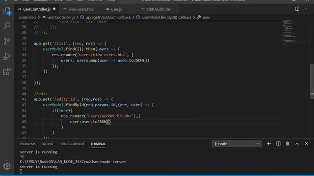Create a new terminal with plus icon
This screenshot has width=314, height=176.
268,144
